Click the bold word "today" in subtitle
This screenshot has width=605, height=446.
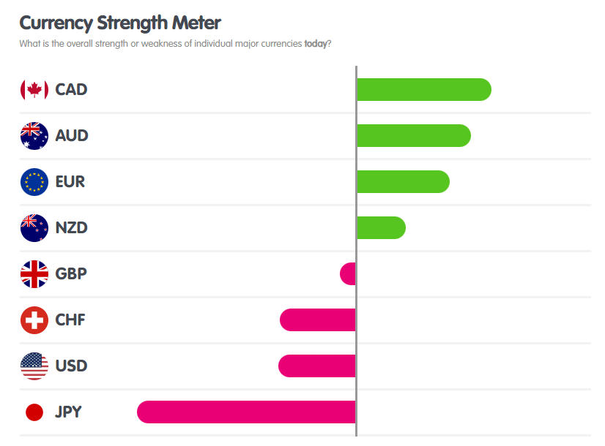[x=316, y=43]
